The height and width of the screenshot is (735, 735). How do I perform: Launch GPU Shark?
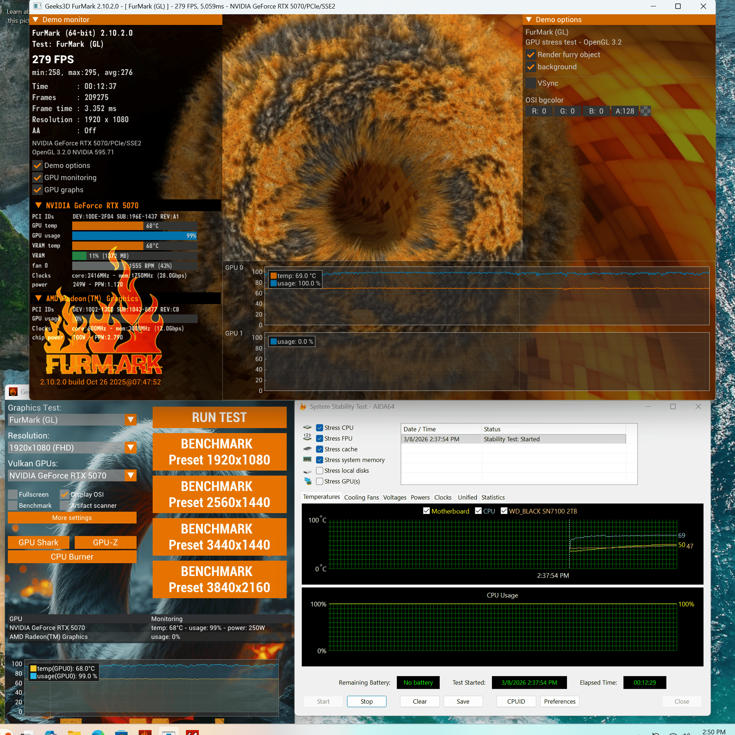click(x=38, y=543)
